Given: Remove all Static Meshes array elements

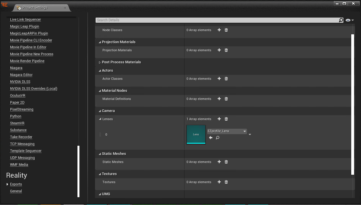Looking at the screenshot, I should tap(226, 162).
